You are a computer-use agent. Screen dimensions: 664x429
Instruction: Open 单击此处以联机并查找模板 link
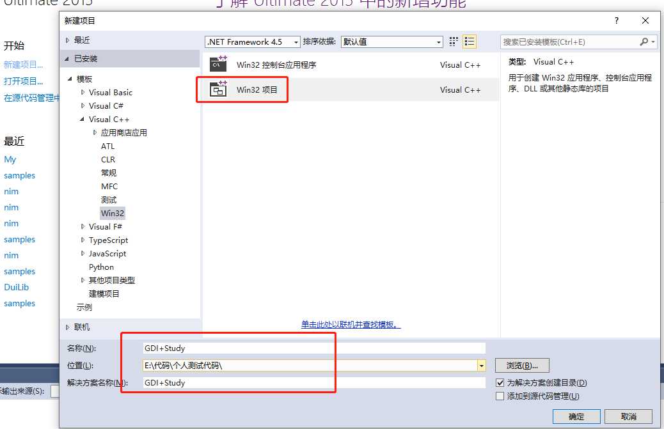351,325
